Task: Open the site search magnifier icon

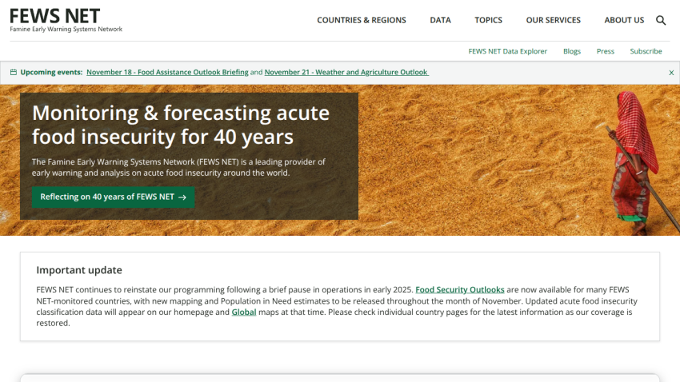Action: 661,20
